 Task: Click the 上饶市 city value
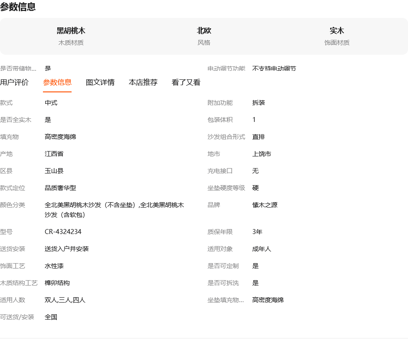pyautogui.click(x=262, y=154)
